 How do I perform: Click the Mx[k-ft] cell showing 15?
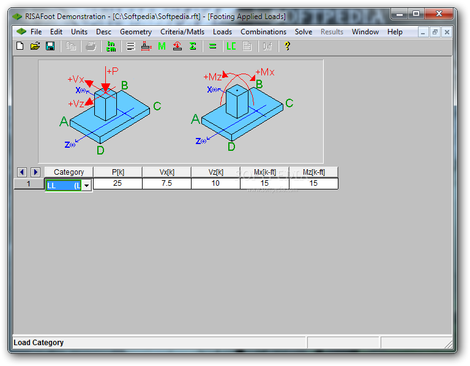[x=264, y=183]
